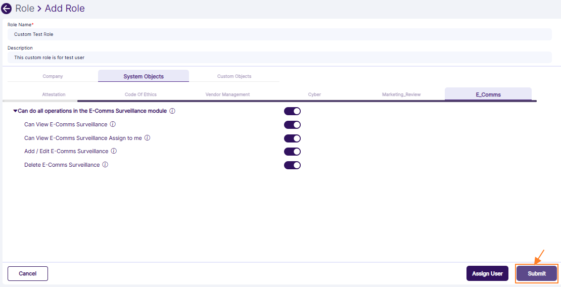Click info icon beside Can View E-Comms Surveillance
561x287 pixels.
pyautogui.click(x=113, y=124)
